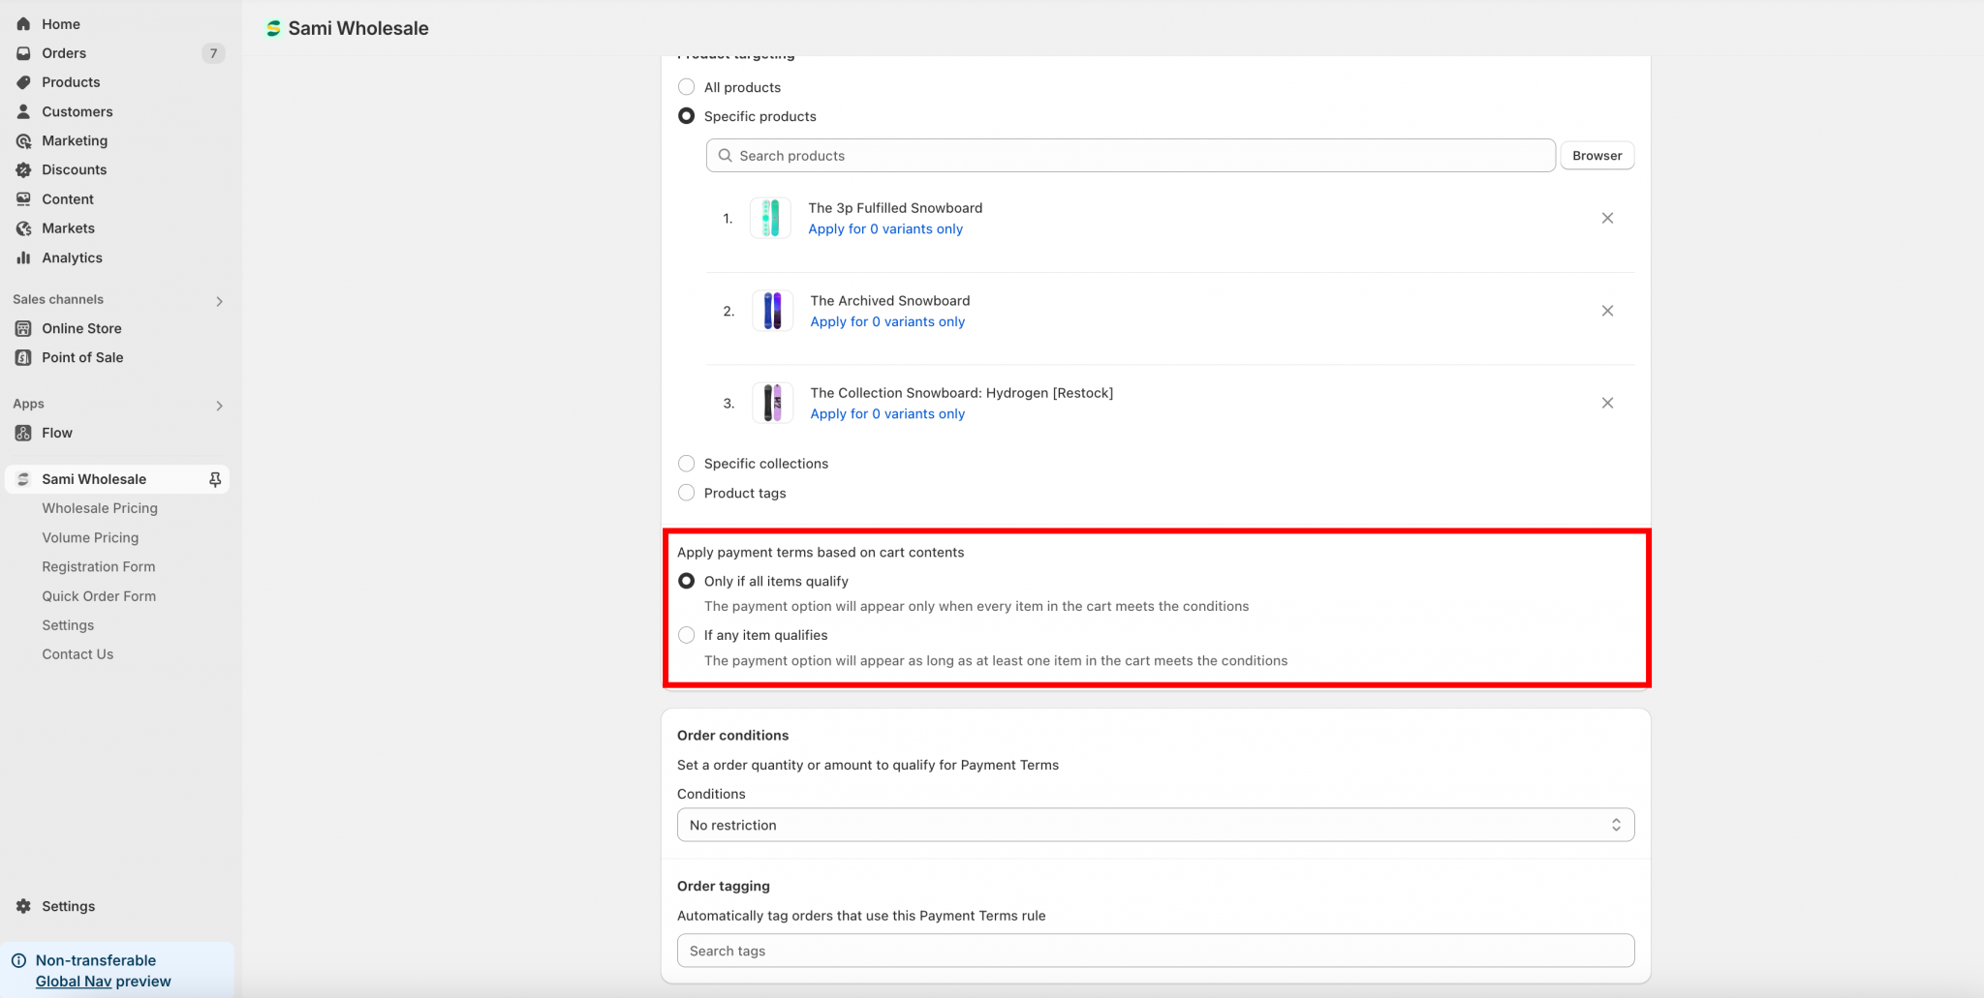Click the Analytics bar chart icon
The width and height of the screenshot is (1984, 998).
point(23,257)
